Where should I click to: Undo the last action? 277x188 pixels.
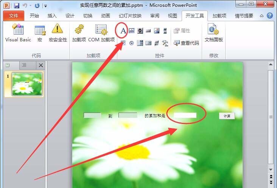pos(25,5)
